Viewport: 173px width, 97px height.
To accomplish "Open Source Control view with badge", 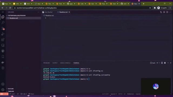I will click(3, 28).
